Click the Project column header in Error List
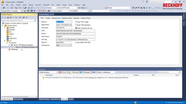186x104 pixels. click(136, 75)
